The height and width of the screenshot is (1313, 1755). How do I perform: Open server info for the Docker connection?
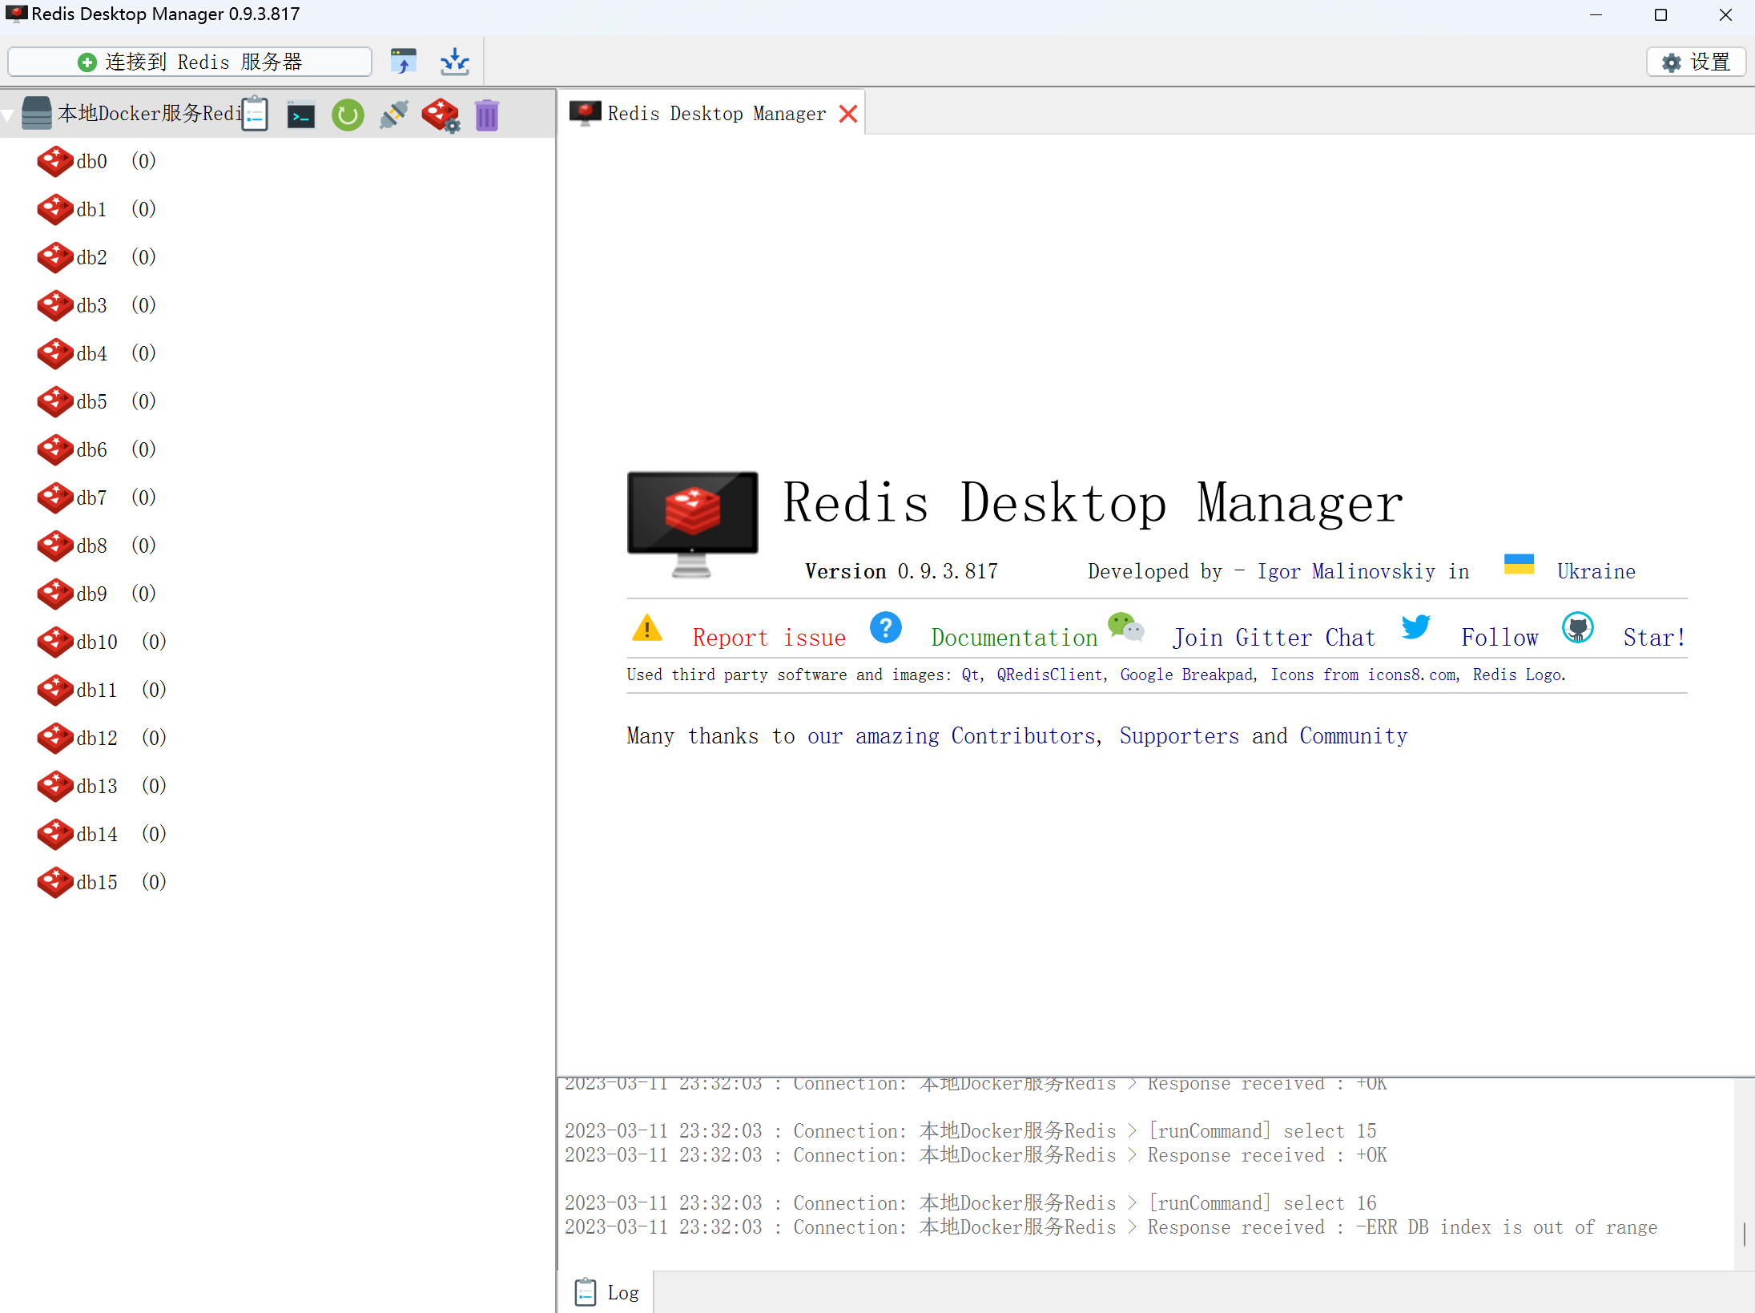click(255, 115)
